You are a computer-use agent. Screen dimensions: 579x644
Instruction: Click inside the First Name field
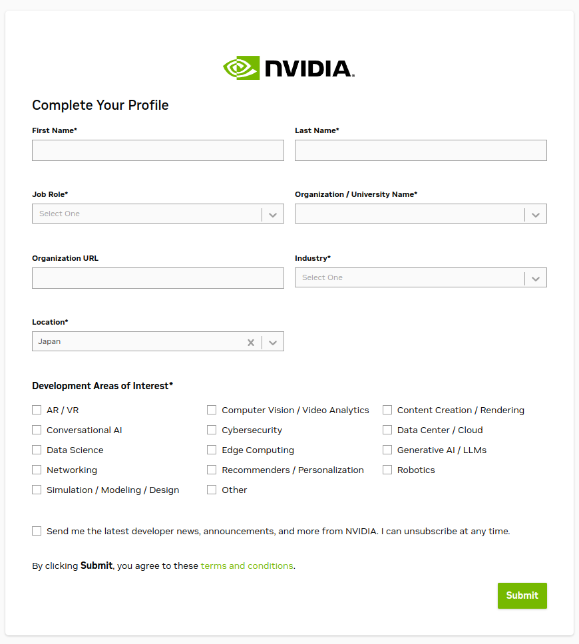click(158, 150)
